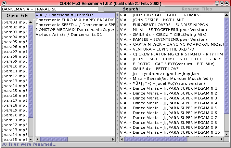Click the Search! button
This screenshot has height=148, width=231.
coord(132,9)
